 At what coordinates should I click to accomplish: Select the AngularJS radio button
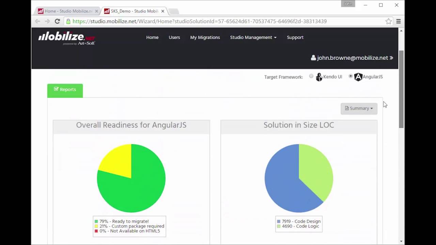coord(351,76)
